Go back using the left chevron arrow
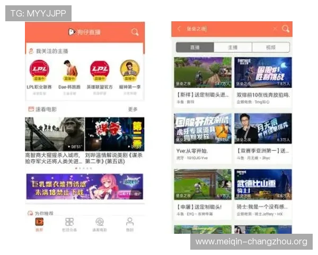Viewport: 318px width, 255px height. (179, 29)
